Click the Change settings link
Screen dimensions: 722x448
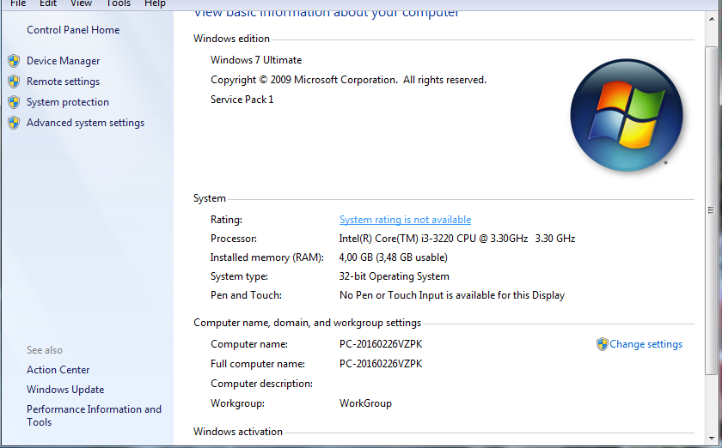(x=646, y=344)
